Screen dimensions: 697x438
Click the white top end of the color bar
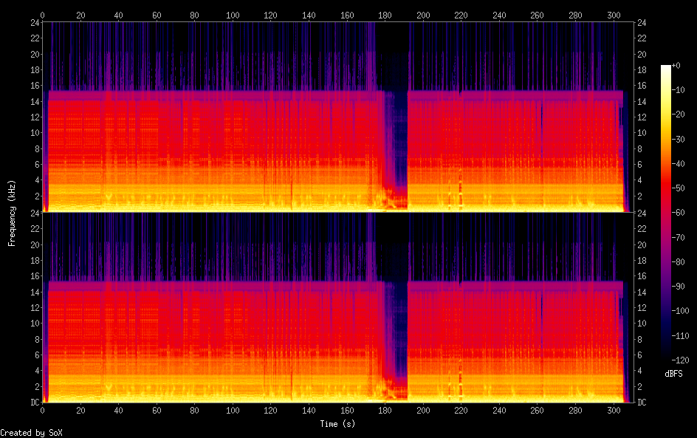pos(666,68)
